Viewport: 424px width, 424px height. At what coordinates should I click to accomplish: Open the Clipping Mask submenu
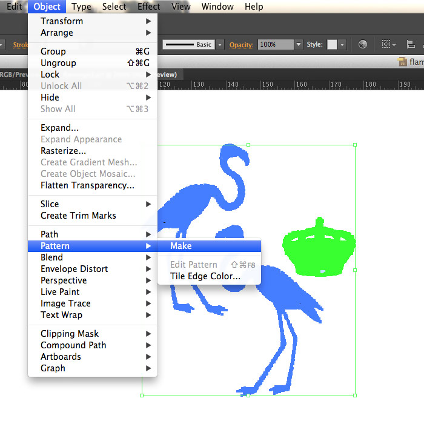70,334
